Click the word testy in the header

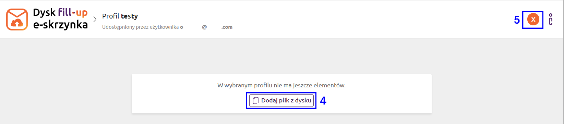pyautogui.click(x=130, y=16)
